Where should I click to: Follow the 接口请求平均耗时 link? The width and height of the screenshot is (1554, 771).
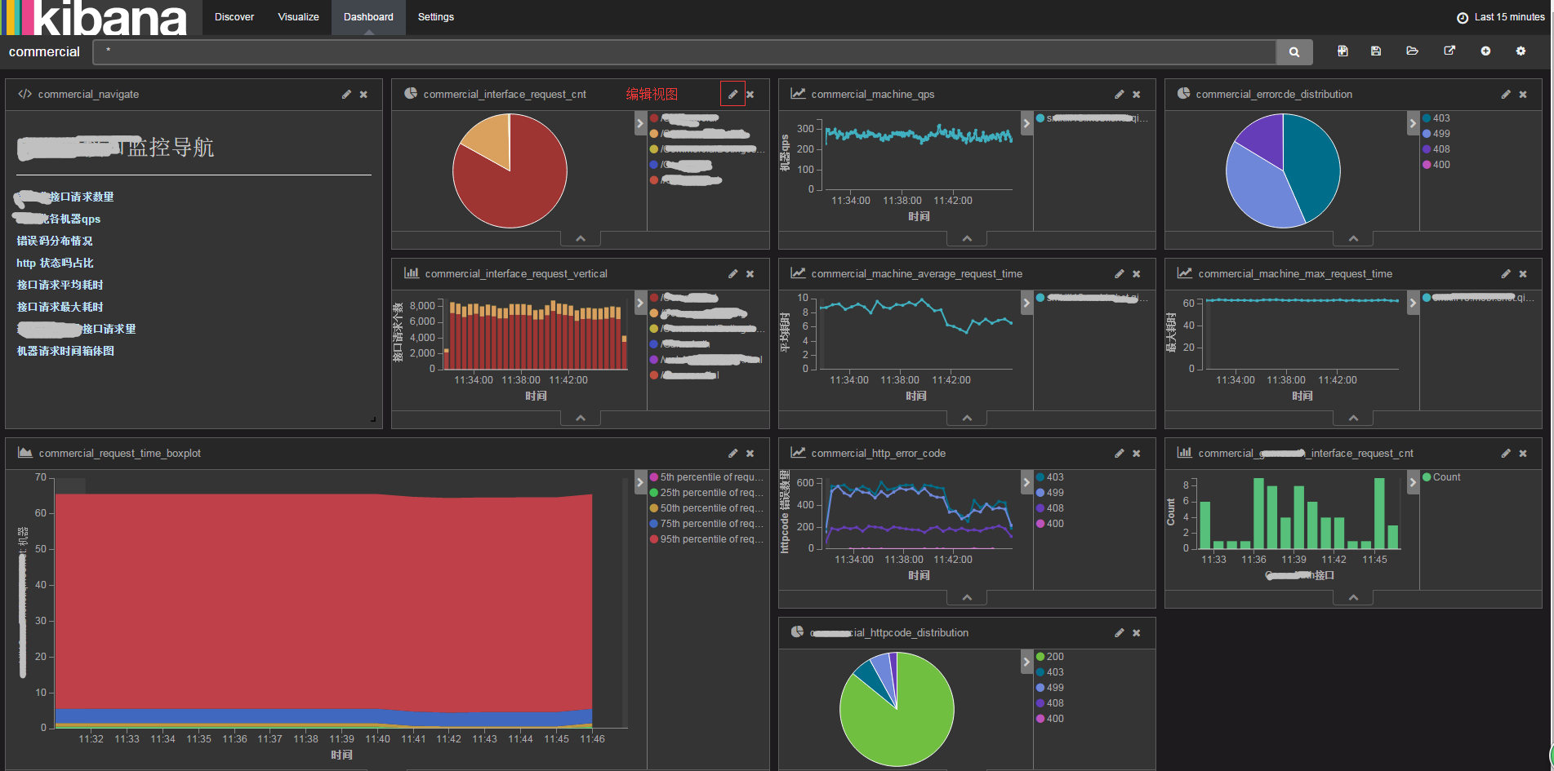coord(60,285)
